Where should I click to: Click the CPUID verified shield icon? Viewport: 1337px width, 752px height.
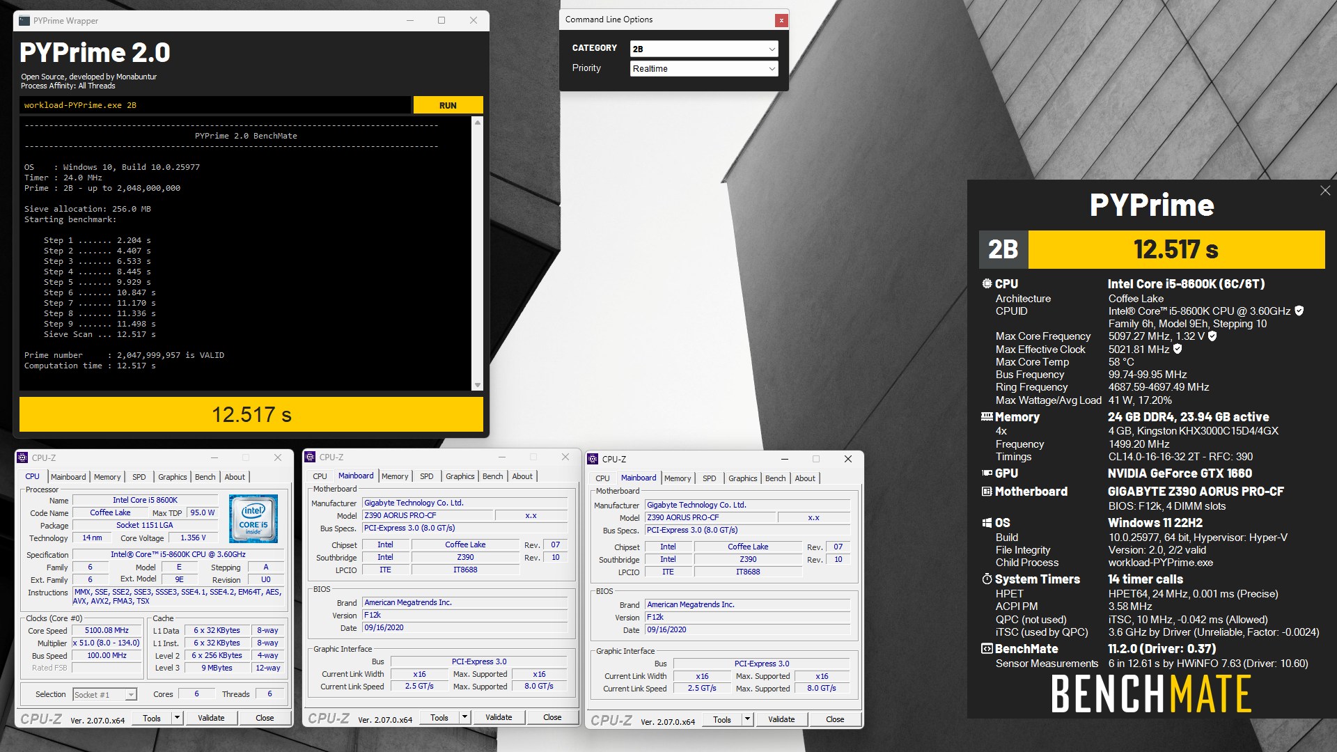click(1299, 311)
